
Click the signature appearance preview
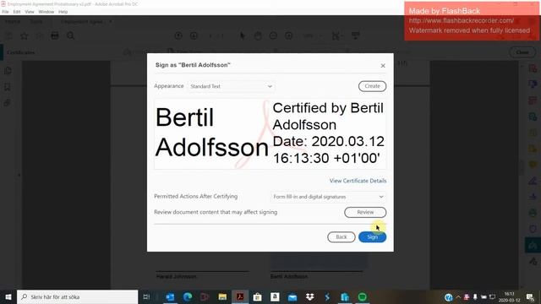pyautogui.click(x=270, y=133)
